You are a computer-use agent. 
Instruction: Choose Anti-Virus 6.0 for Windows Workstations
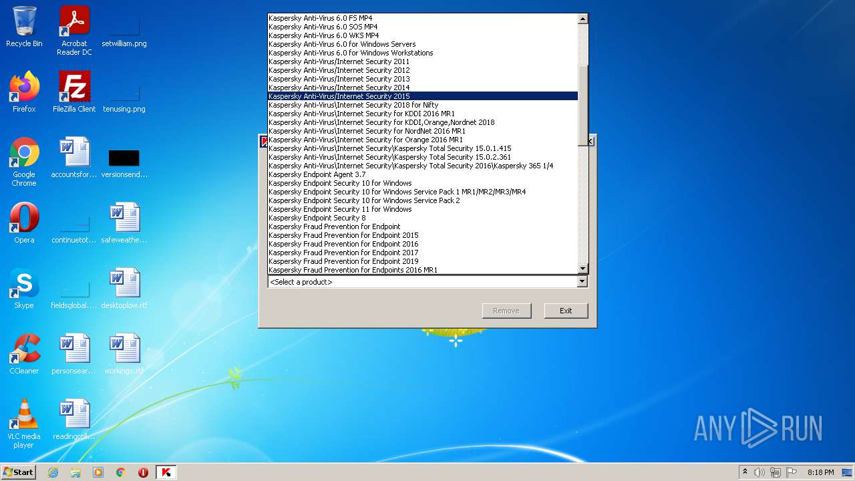coord(423,53)
